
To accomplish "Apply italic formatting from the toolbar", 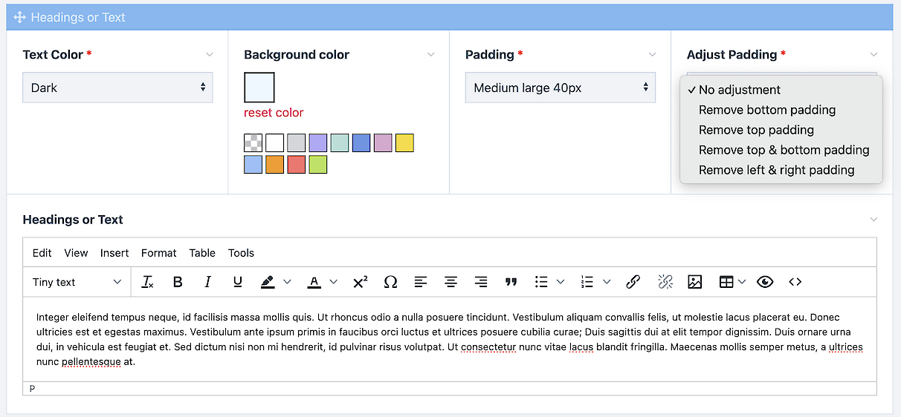I will [207, 282].
